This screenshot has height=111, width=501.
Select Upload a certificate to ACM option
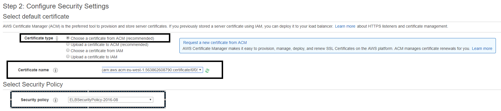68,44
